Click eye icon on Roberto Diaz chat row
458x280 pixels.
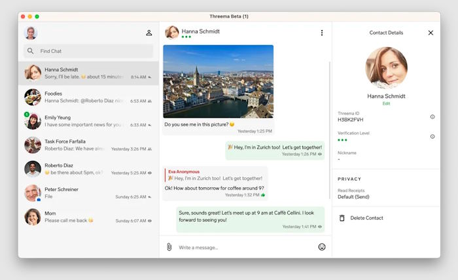pos(150,173)
